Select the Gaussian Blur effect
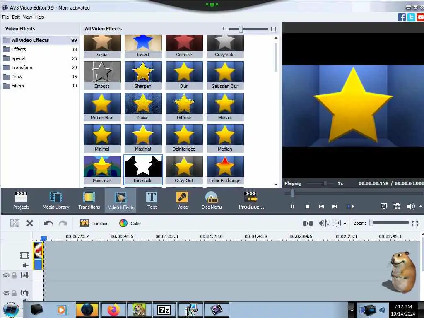The height and width of the screenshot is (318, 424). (x=225, y=75)
